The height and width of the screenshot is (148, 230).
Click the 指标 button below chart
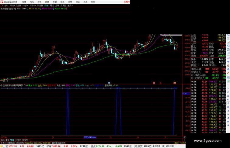[x=2, y=140]
